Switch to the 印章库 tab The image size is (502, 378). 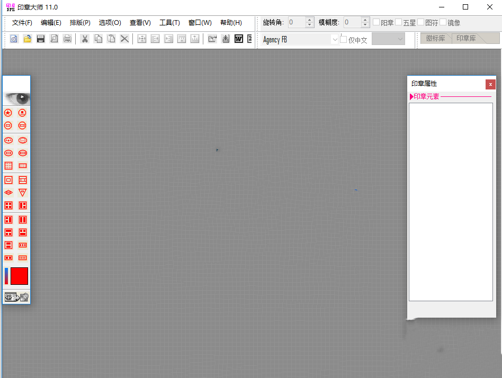click(x=466, y=39)
